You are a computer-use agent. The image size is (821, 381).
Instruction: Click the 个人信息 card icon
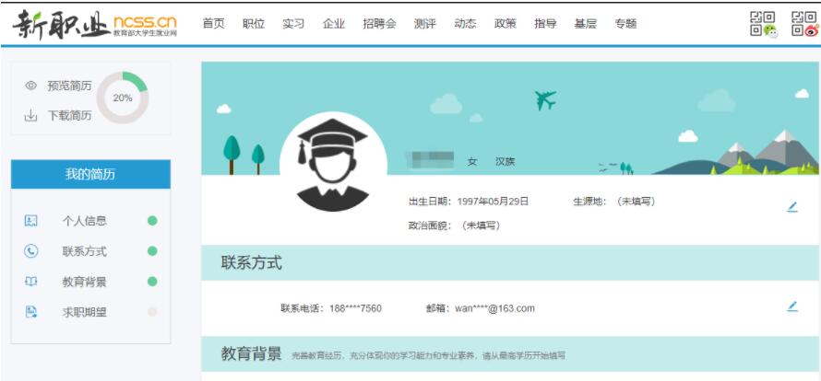30,221
